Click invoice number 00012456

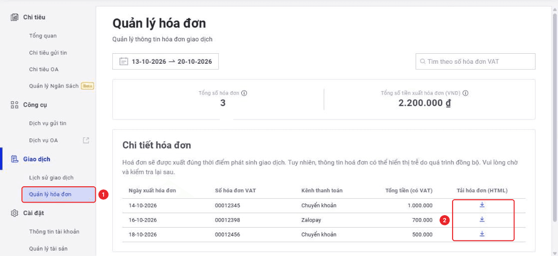tap(227, 235)
